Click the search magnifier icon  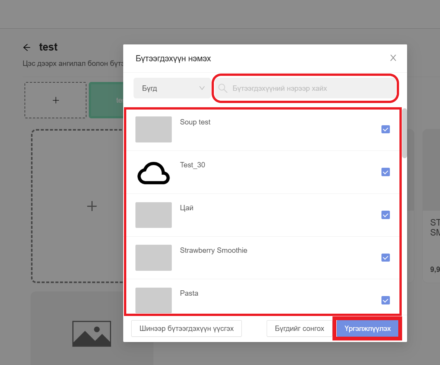pyautogui.click(x=223, y=88)
